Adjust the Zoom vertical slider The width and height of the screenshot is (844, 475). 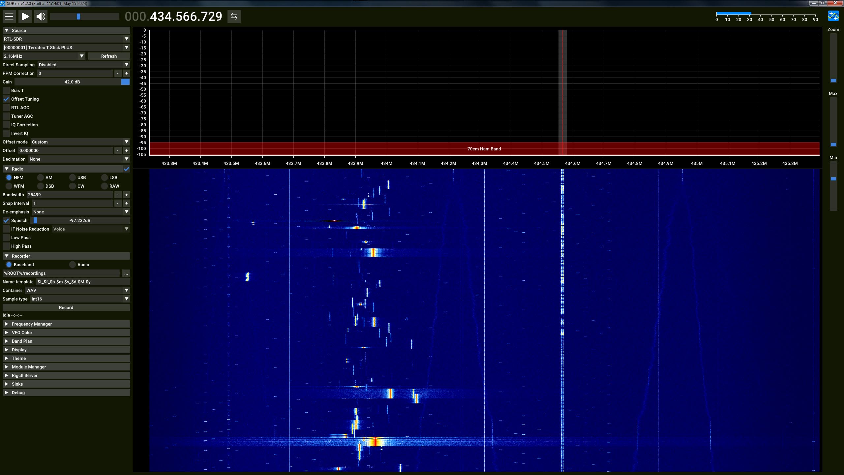click(x=833, y=58)
